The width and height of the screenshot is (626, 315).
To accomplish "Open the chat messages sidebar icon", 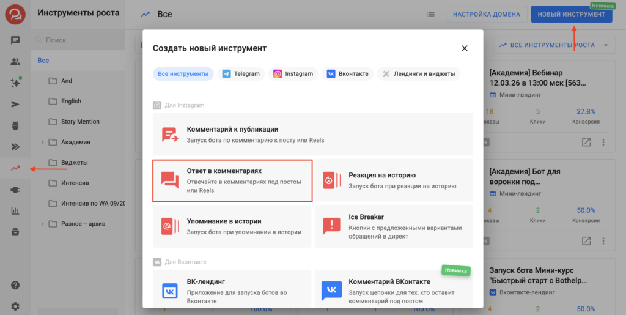I will pos(15,40).
